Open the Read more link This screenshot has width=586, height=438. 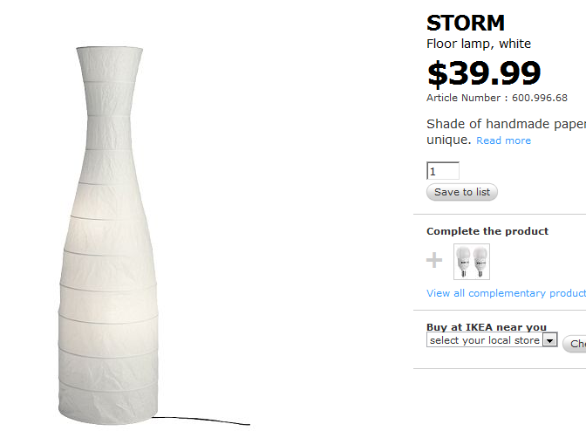pyautogui.click(x=503, y=140)
